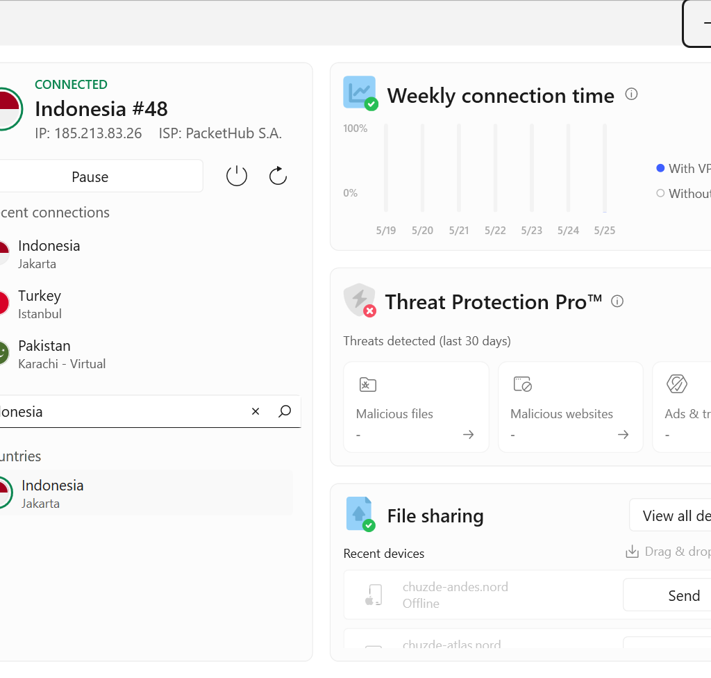Click View all devices button
The width and height of the screenshot is (711, 678).
[670, 515]
